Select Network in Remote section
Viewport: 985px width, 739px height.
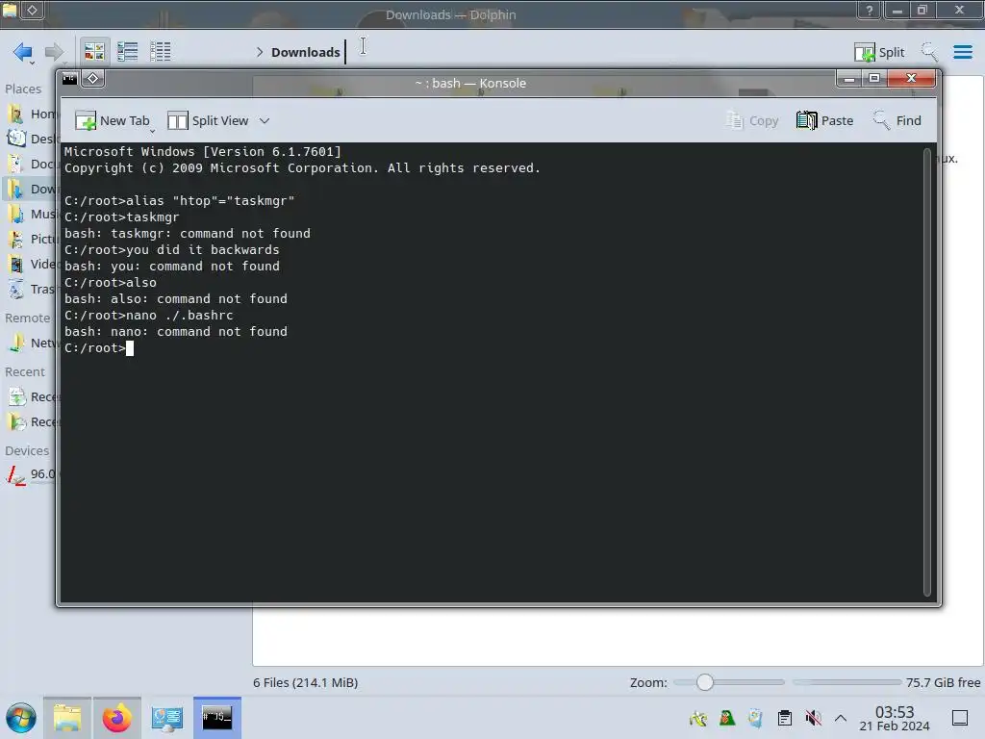coord(32,344)
